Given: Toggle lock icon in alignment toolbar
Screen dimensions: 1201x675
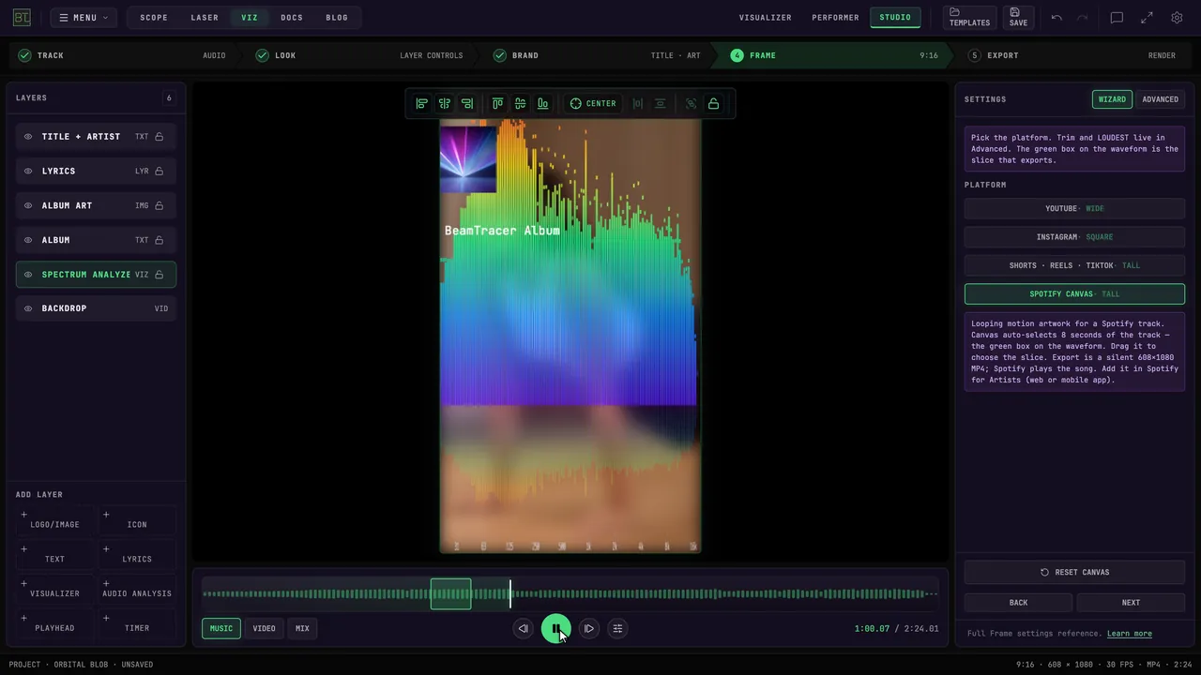Looking at the screenshot, I should point(713,103).
